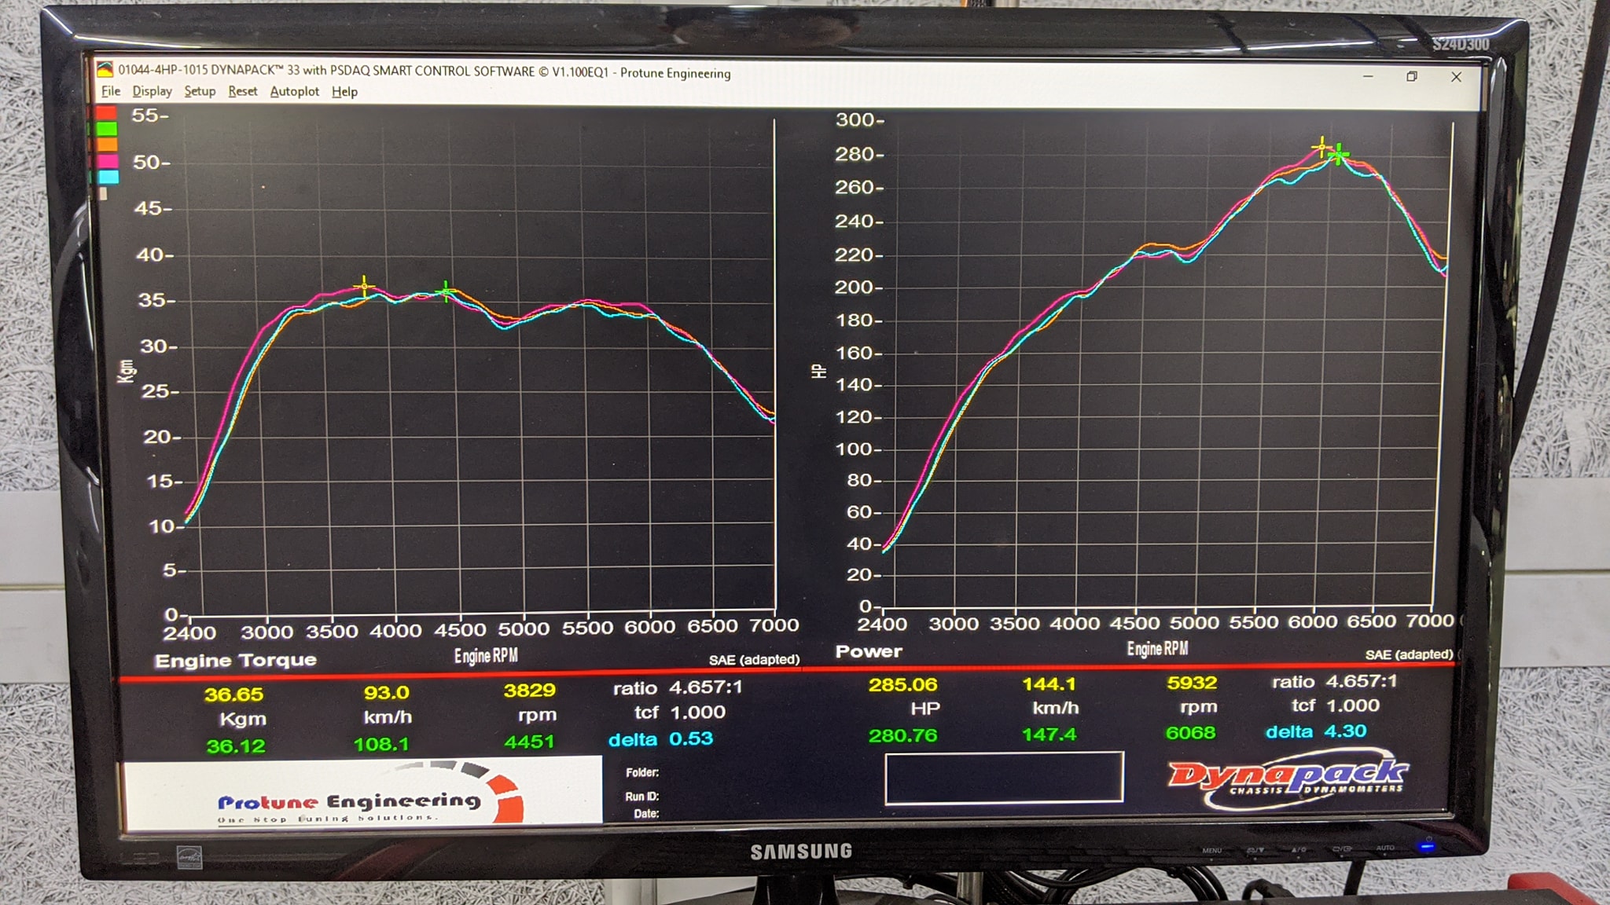Click the Engine Torque graph title
Viewport: 1610px width, 905px height.
(236, 661)
